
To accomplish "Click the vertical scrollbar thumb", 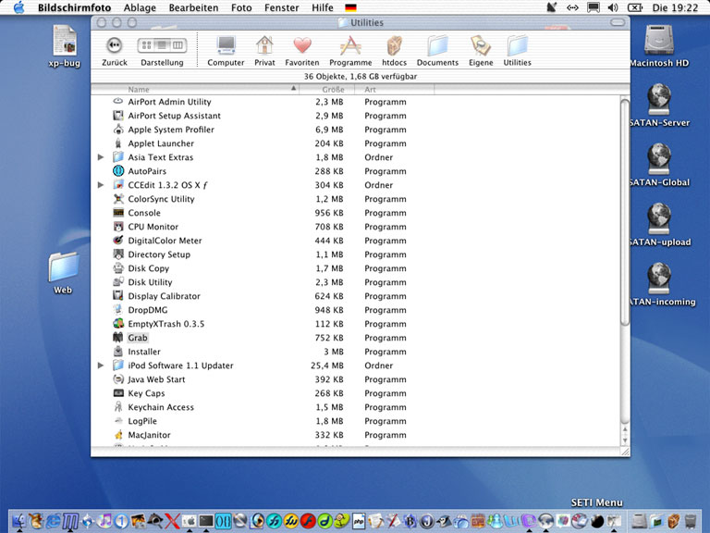I will click(625, 212).
